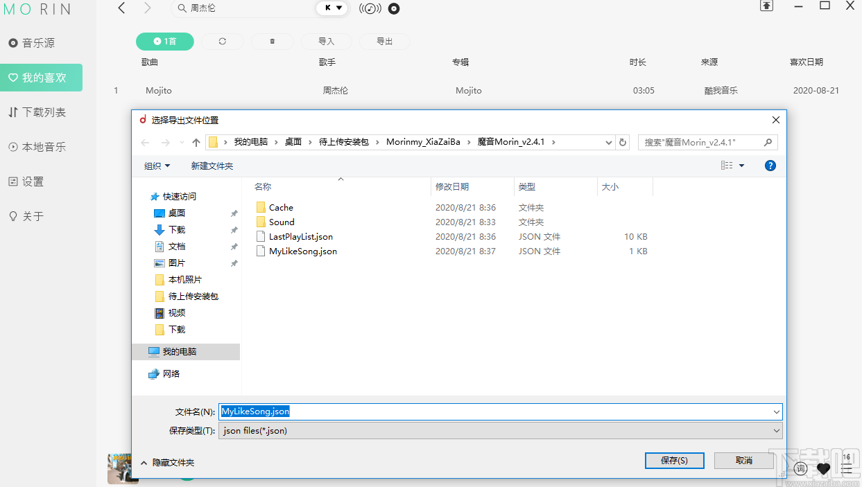Click the pin-to-top icon in title bar
Image resolution: width=862 pixels, height=487 pixels.
coord(766,6)
